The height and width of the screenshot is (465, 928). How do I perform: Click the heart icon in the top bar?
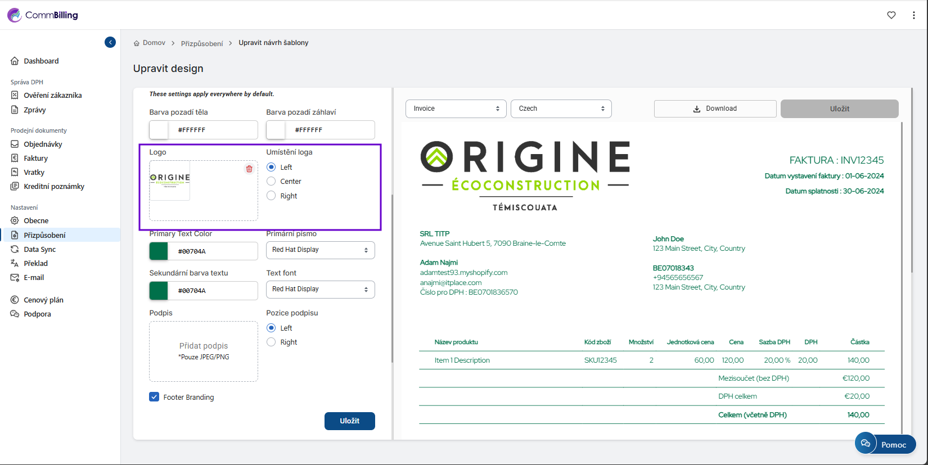point(891,15)
